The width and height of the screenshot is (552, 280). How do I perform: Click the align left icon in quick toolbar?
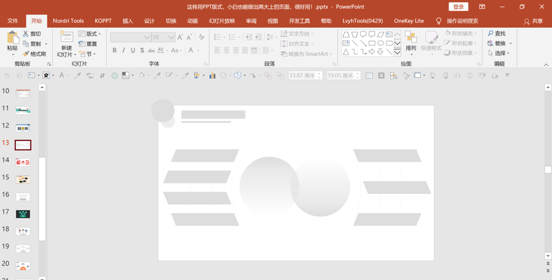[x=433, y=76]
